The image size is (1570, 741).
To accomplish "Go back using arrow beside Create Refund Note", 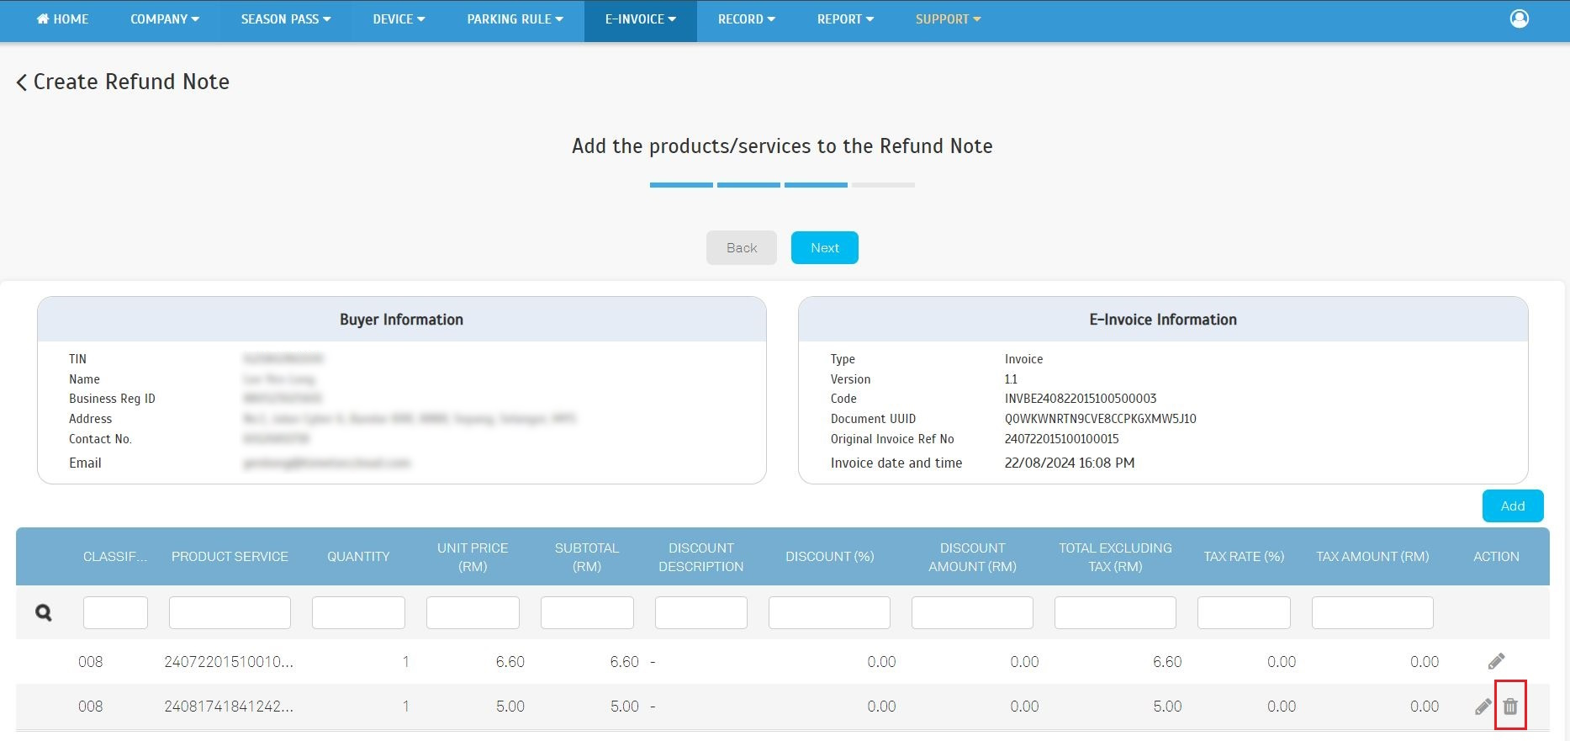I will coord(22,82).
